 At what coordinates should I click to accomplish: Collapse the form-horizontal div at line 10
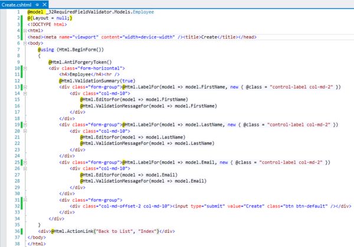[25, 68]
